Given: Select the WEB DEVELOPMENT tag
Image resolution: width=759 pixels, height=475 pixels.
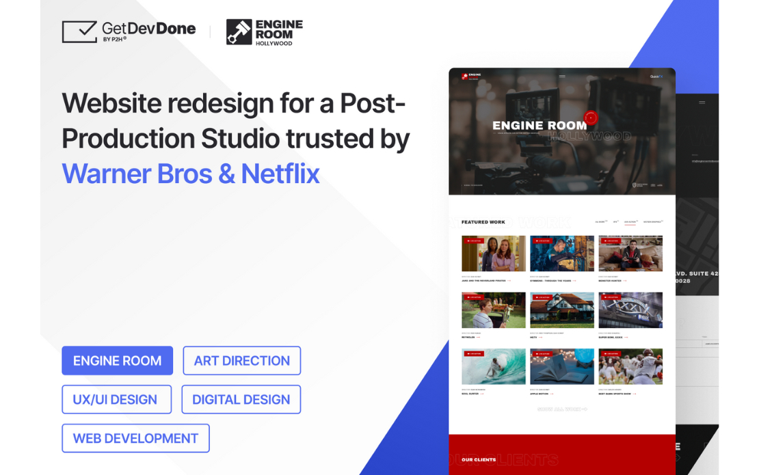Looking at the screenshot, I should click(x=135, y=438).
